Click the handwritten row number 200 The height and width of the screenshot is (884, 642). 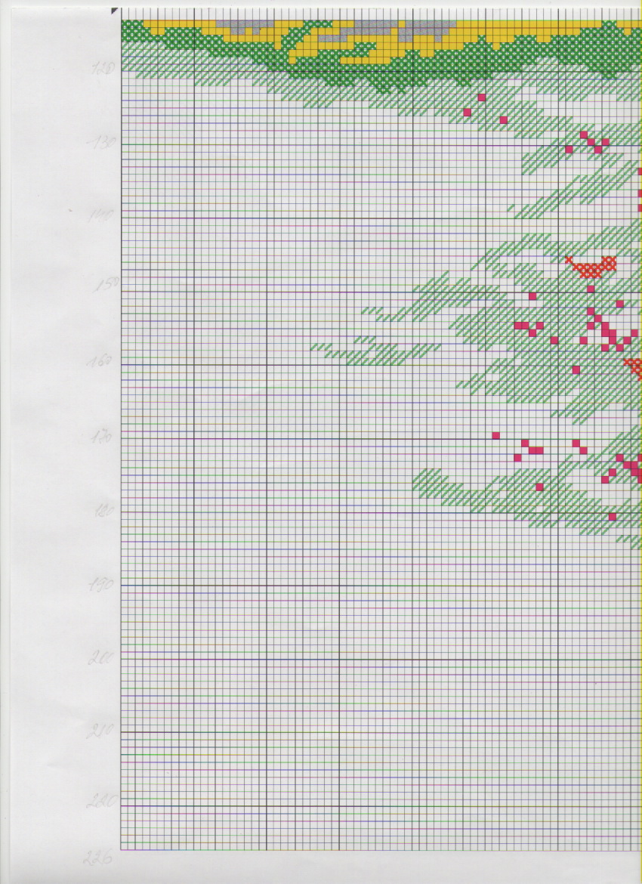click(101, 658)
